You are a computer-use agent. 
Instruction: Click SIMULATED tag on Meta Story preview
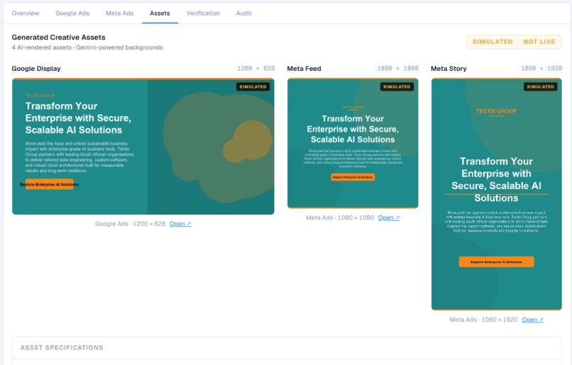coord(540,86)
